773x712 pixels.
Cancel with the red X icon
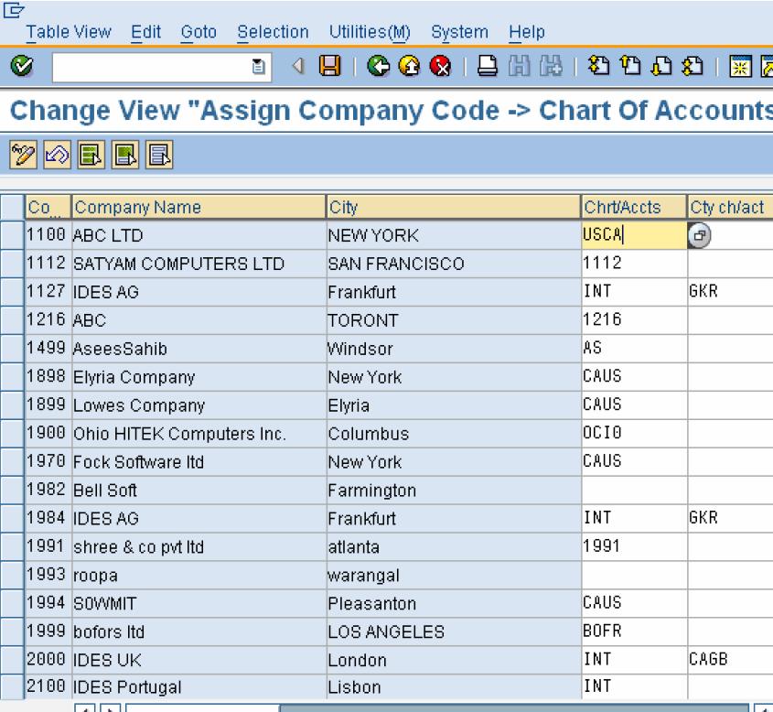coord(440,66)
